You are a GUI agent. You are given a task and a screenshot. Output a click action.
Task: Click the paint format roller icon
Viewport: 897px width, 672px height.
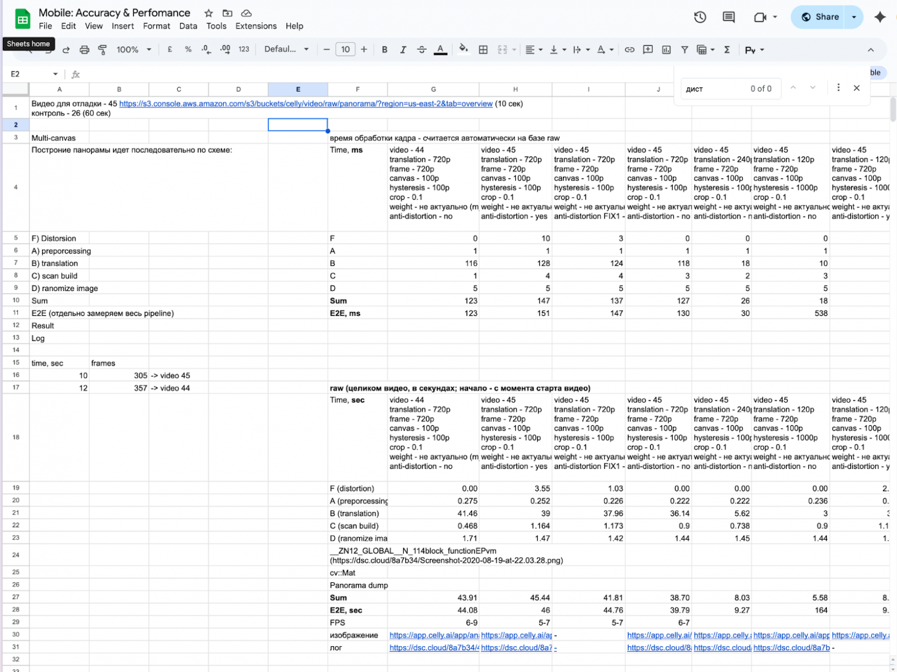pyautogui.click(x=102, y=50)
